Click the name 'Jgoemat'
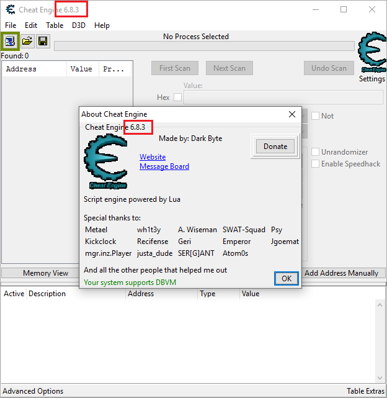Screen dimensions: 387x398 coord(285,242)
